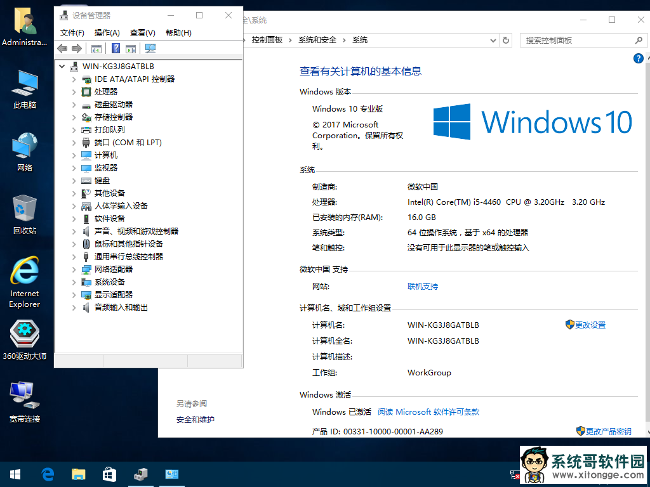
Task: Expand the IDE ATA/ATAPI 控制器 node
Action: click(x=74, y=79)
